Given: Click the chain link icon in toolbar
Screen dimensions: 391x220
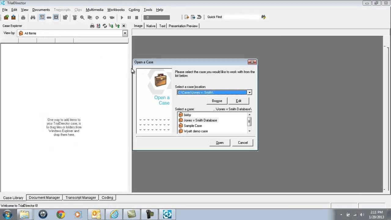Looking at the screenshot, I should [49, 17].
